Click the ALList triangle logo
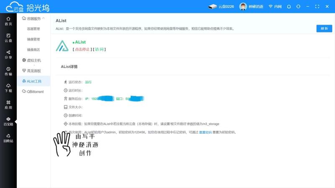The image size is (335, 188). click(x=62, y=46)
